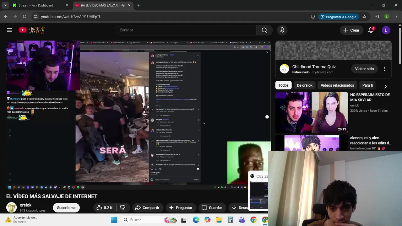
Task: Click Visitar sitio on the ad
Action: click(364, 69)
